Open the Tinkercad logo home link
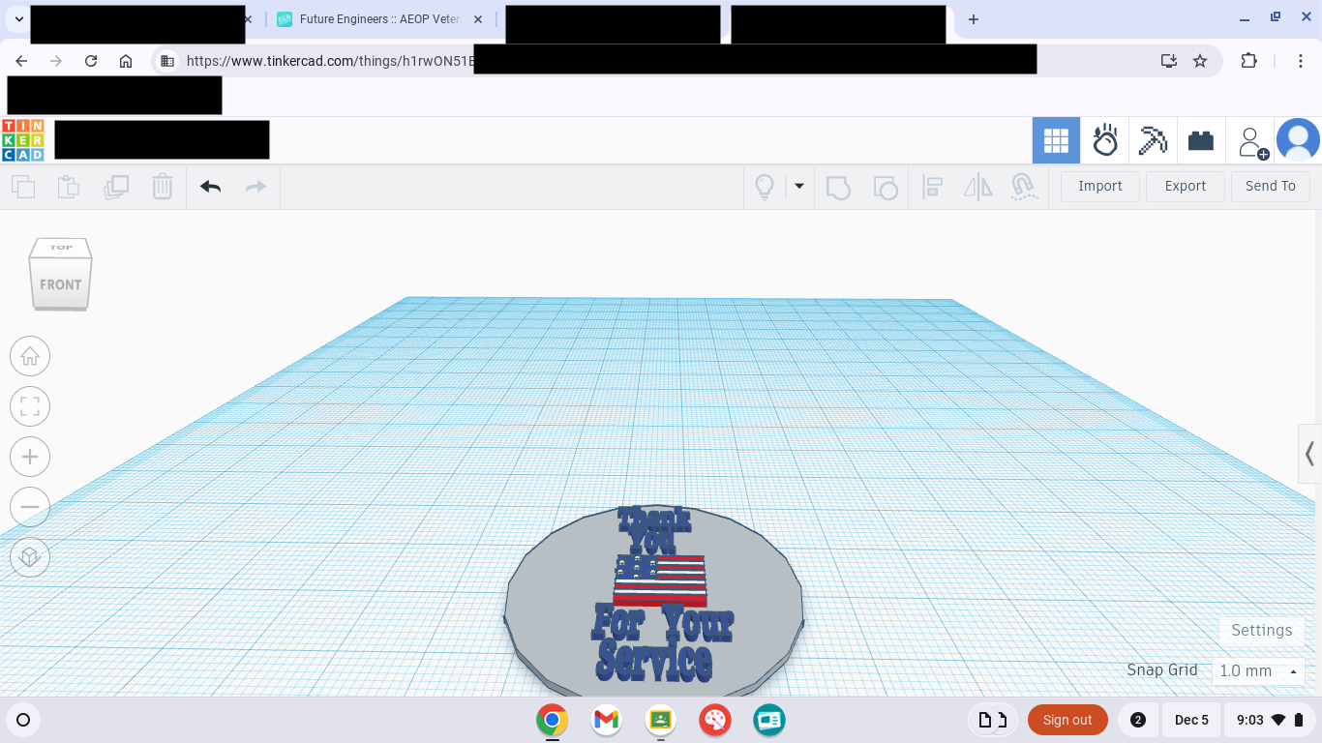The height and width of the screenshot is (743, 1322). (x=23, y=140)
